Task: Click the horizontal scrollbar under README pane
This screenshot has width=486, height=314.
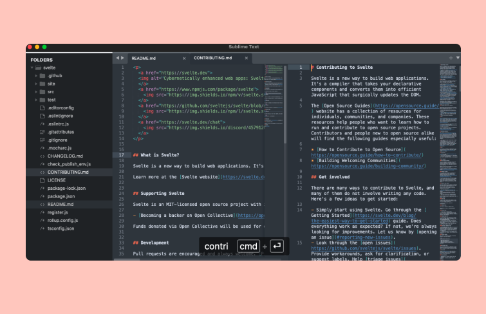Action: (x=127, y=259)
